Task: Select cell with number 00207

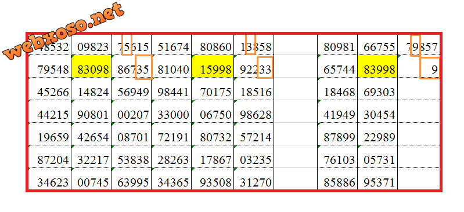Action: 131,111
